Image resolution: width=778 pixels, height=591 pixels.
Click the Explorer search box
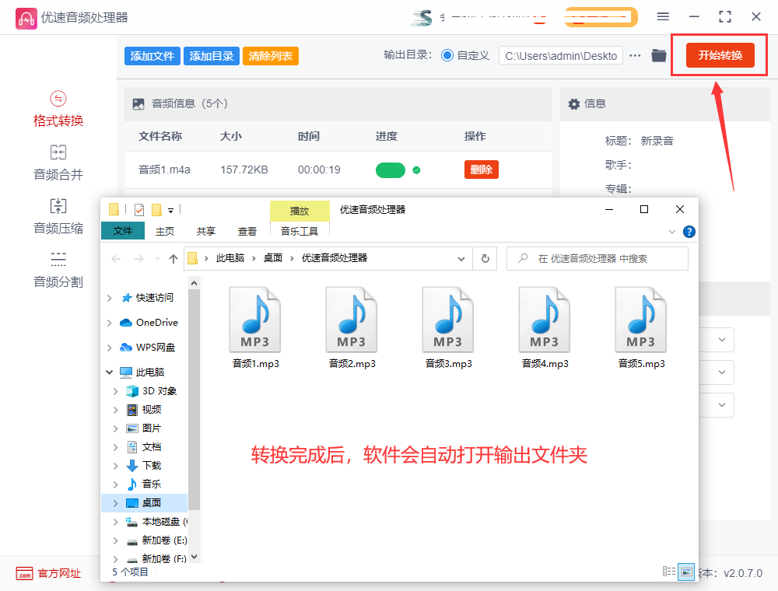[x=597, y=259]
